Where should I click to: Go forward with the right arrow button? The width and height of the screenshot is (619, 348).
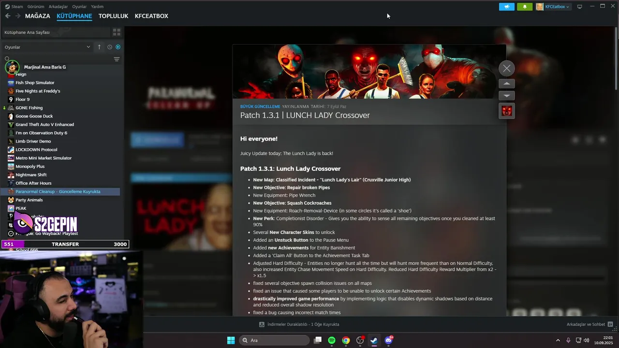(x=17, y=16)
